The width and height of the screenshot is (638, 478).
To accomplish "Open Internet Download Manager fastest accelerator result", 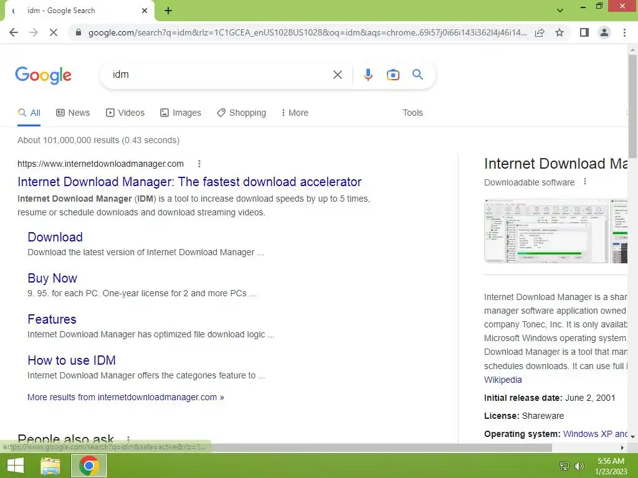I will click(189, 182).
